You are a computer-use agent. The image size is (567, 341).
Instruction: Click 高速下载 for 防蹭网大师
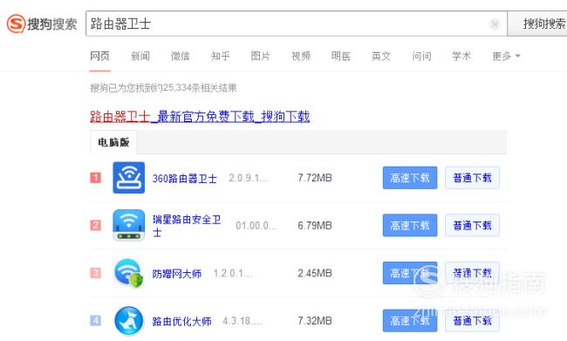410,273
